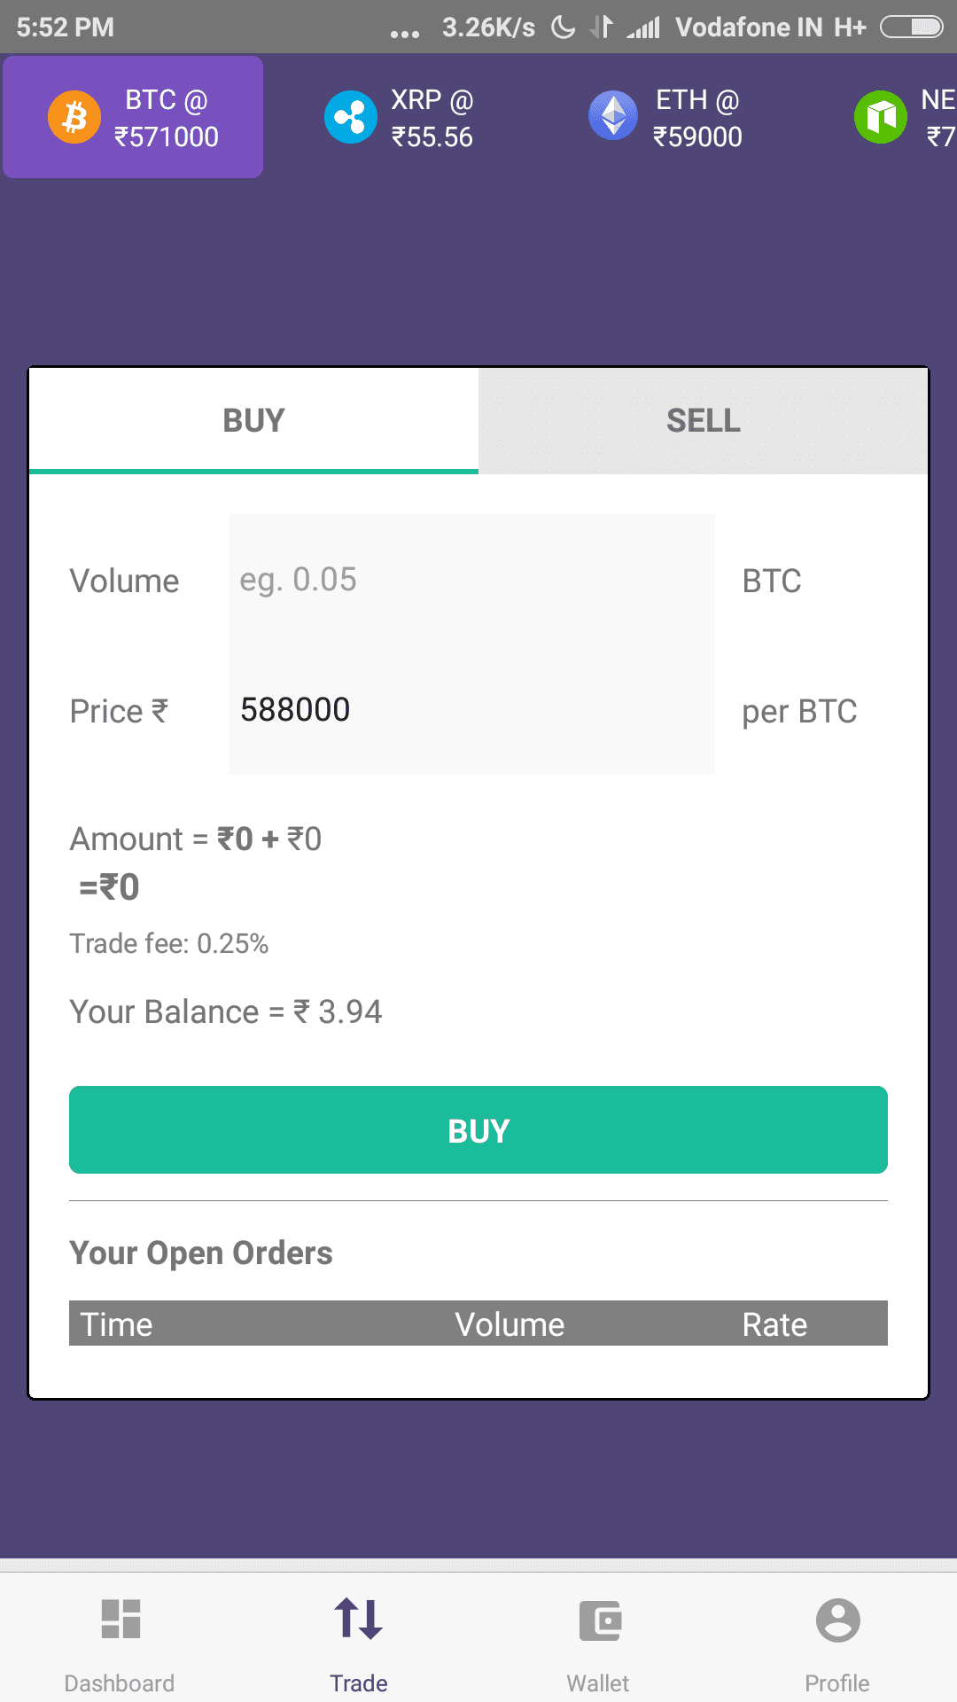The width and height of the screenshot is (957, 1702).
Task: Tap the green NEO coin icon
Action: [880, 117]
